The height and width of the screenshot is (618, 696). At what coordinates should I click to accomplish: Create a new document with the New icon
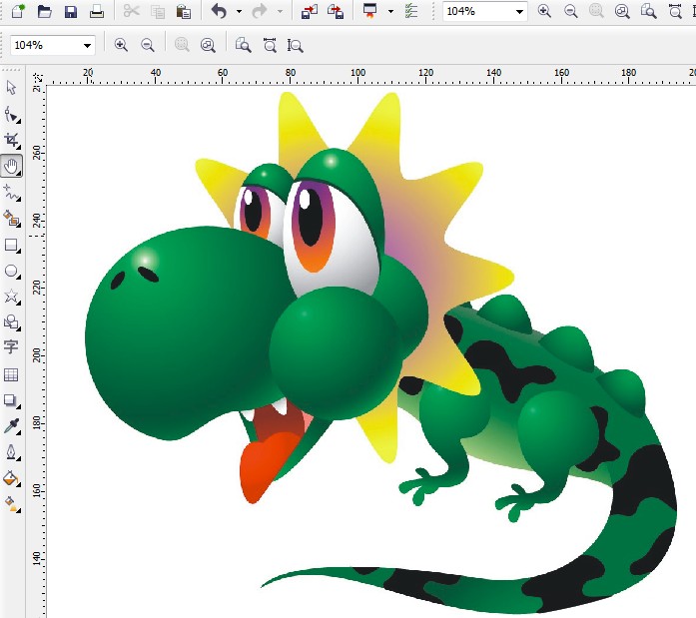coord(18,11)
